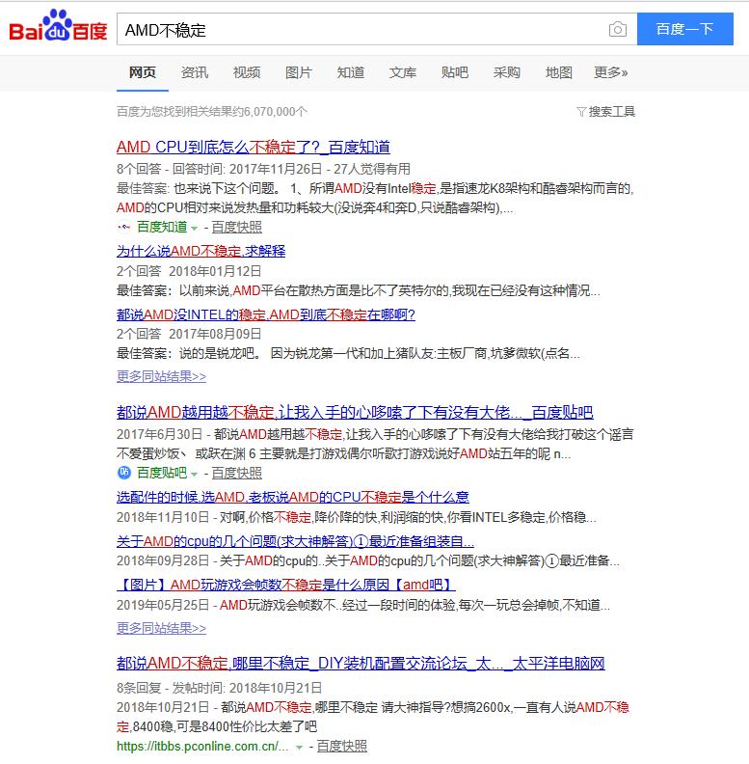
Task: Open result 都说AMD不稳定,哪里不稳定 太平洋电脑网
Action: tap(361, 663)
